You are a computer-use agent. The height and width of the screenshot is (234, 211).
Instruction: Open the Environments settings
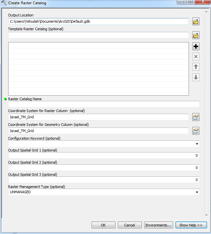click(159, 225)
